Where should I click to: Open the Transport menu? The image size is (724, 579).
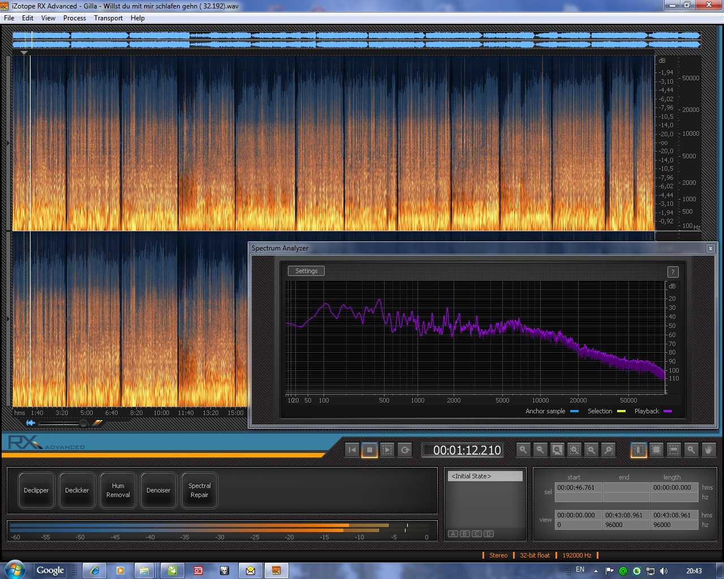108,18
